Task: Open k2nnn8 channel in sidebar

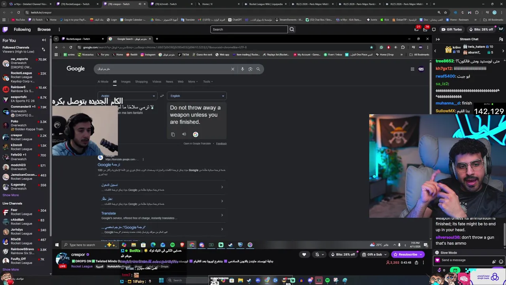Action: pos(25,147)
